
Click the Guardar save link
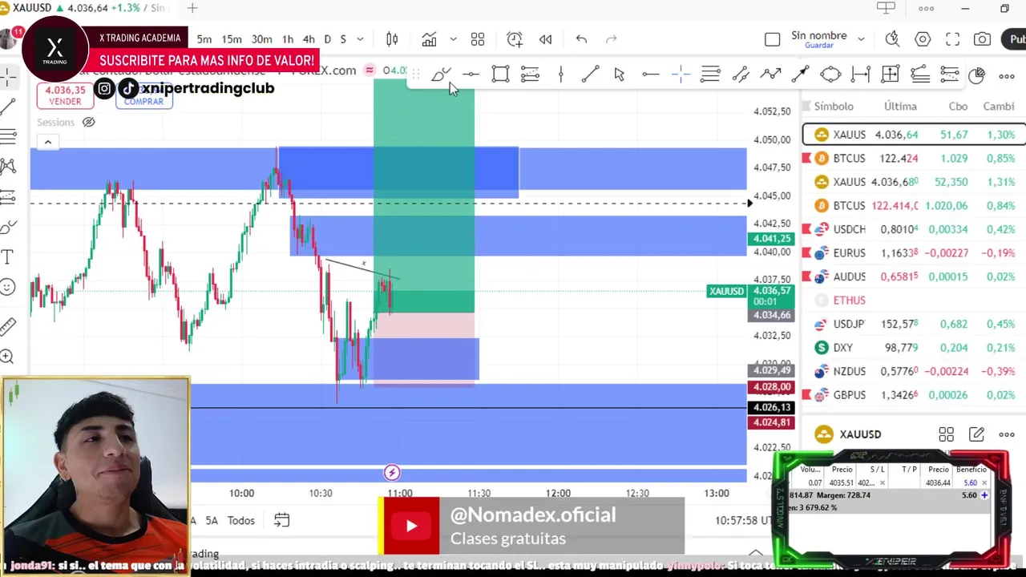pos(818,46)
